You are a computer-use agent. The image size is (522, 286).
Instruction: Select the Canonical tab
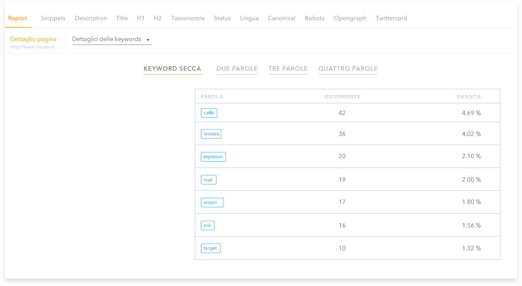(282, 18)
